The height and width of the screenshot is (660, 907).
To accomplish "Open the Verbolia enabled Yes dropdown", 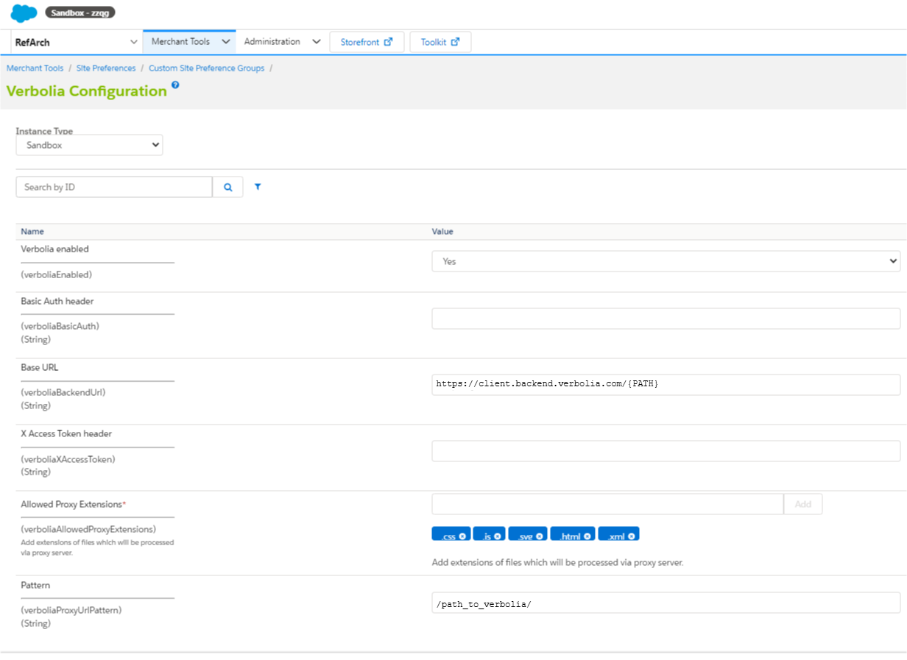I will 666,261.
